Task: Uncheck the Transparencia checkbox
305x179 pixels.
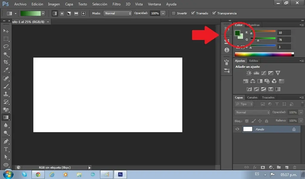Action: tap(214, 13)
